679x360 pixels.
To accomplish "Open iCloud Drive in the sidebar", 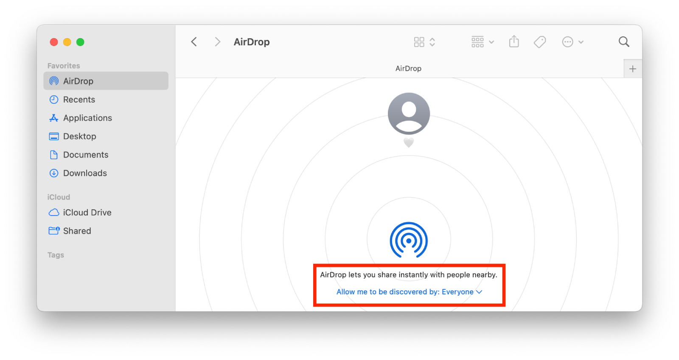I will point(106,213).
